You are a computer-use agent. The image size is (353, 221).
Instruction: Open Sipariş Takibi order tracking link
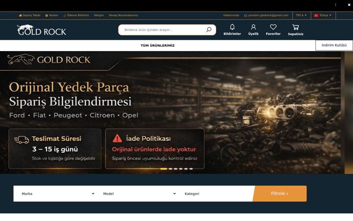[29, 15]
